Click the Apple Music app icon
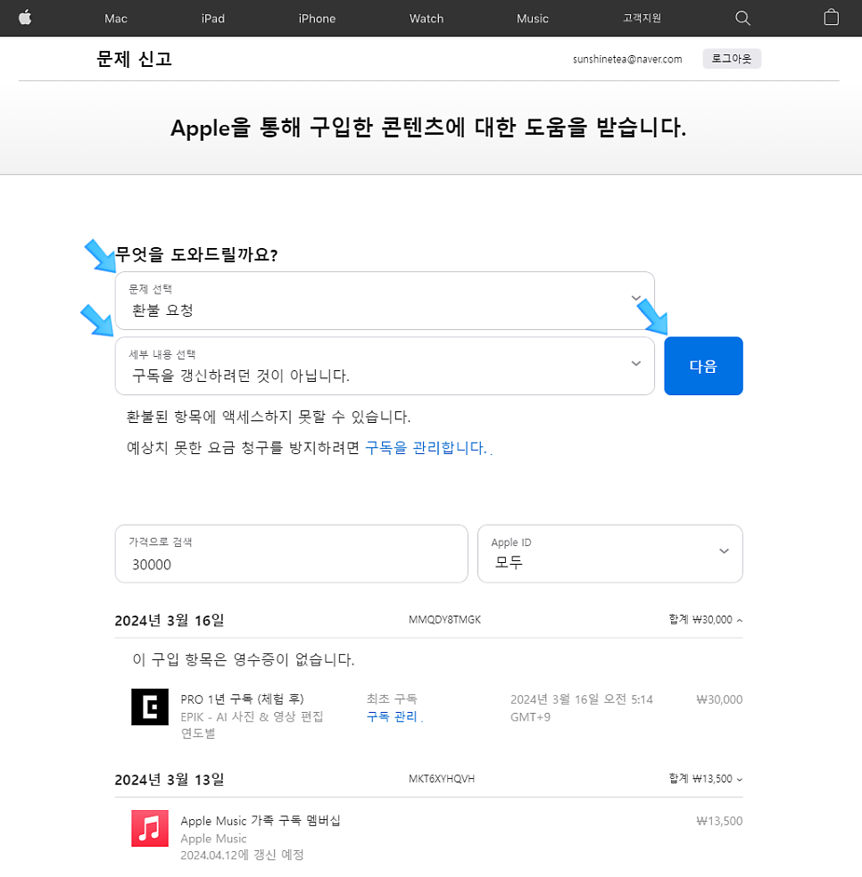 click(x=149, y=828)
